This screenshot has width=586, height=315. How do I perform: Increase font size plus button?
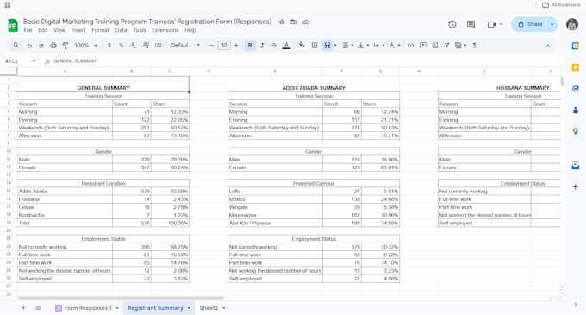coord(236,45)
